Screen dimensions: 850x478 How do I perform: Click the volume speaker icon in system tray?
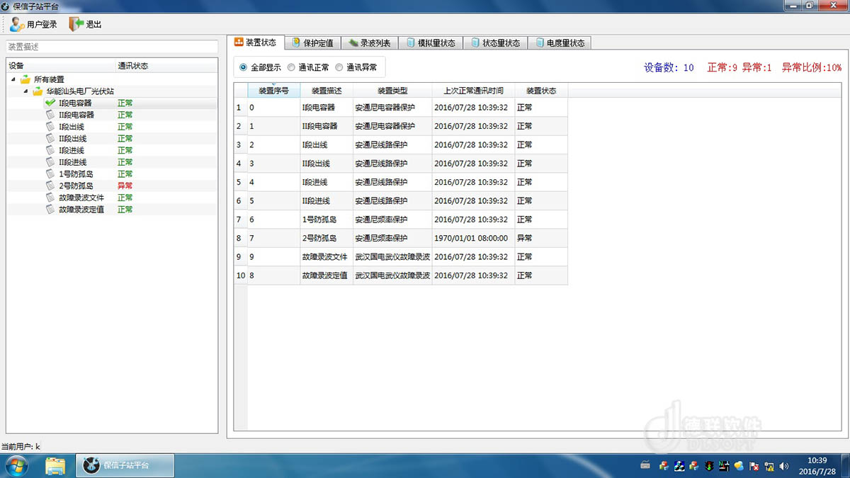pyautogui.click(x=783, y=466)
